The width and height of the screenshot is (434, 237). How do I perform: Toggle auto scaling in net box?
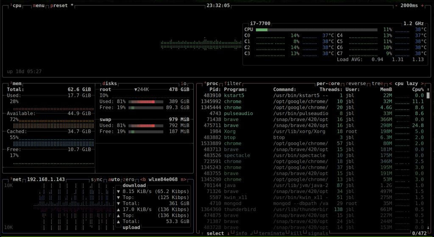click(x=114, y=179)
